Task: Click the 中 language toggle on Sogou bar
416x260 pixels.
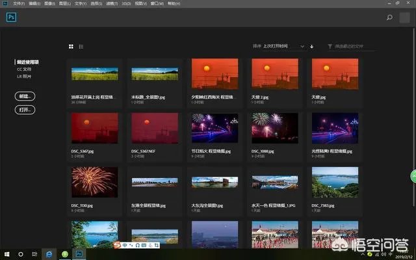Action: [124, 246]
